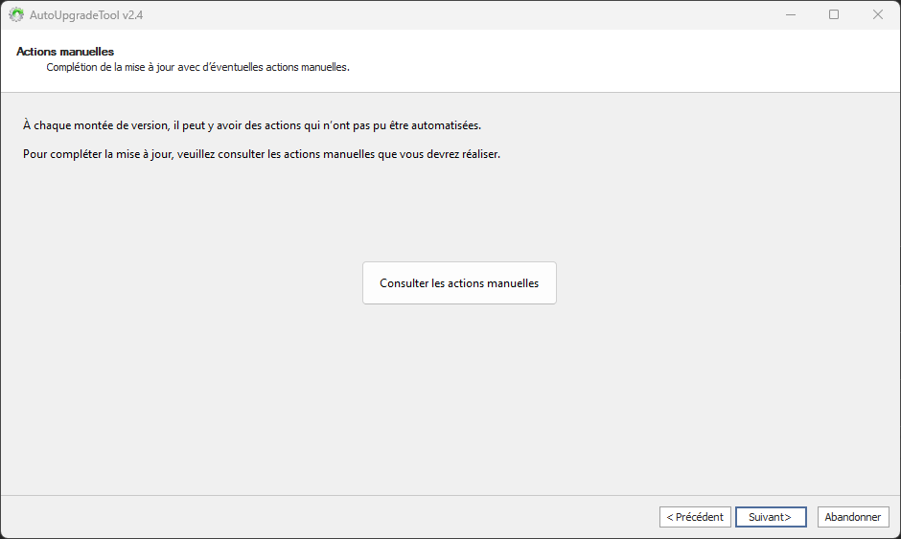The image size is (901, 539).
Task: Click the bold Actions manuelles heading
Action: tap(65, 51)
